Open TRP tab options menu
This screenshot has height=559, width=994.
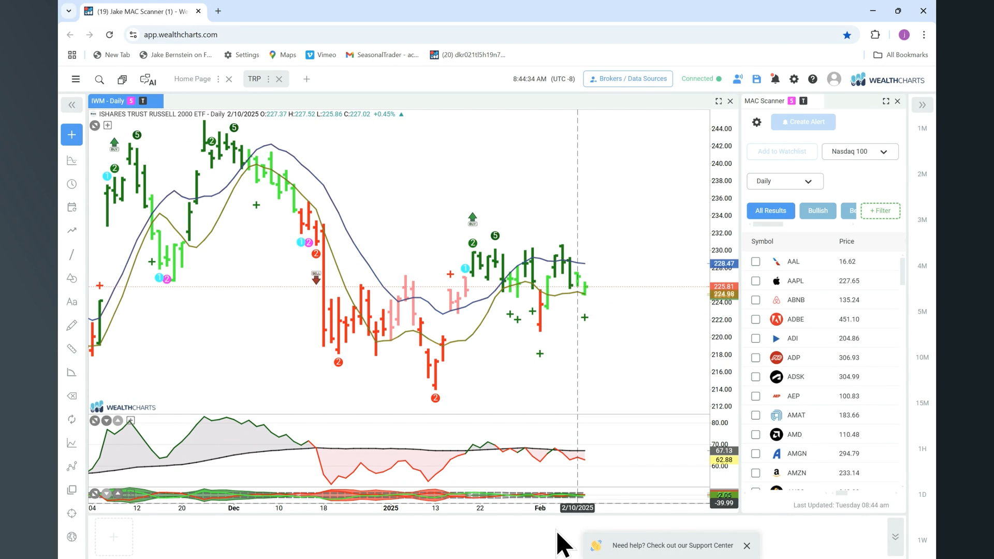pos(268,79)
